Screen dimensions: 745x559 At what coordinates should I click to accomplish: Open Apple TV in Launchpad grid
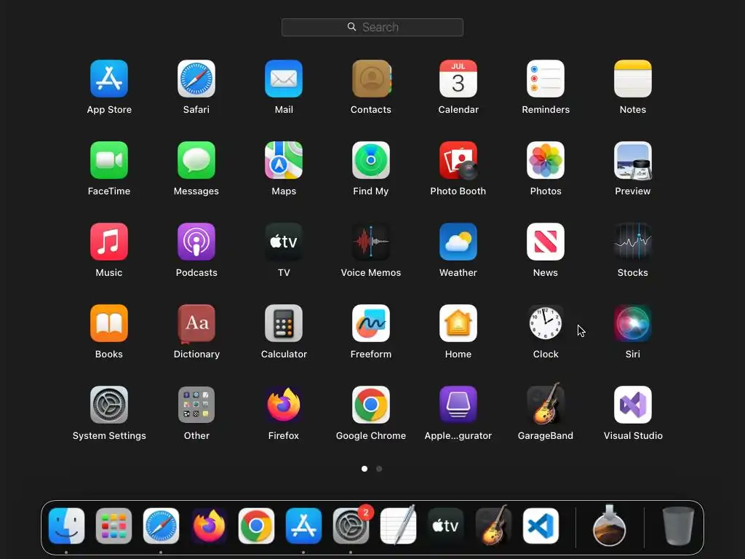284,242
